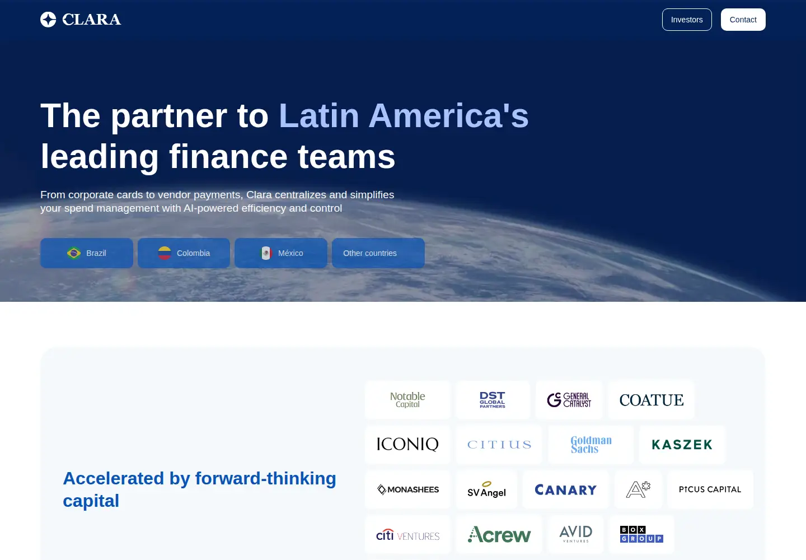806x560 pixels.
Task: Click the Citi Ventures logo
Action: coord(407,535)
